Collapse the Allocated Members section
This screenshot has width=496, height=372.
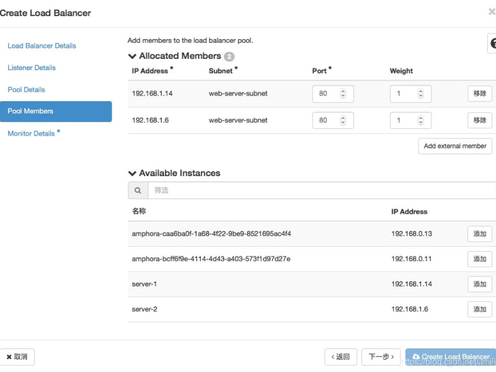pyautogui.click(x=132, y=56)
